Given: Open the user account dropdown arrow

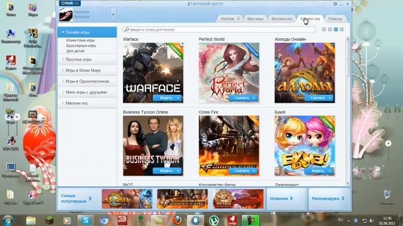Looking at the screenshot, I should pos(113,14).
